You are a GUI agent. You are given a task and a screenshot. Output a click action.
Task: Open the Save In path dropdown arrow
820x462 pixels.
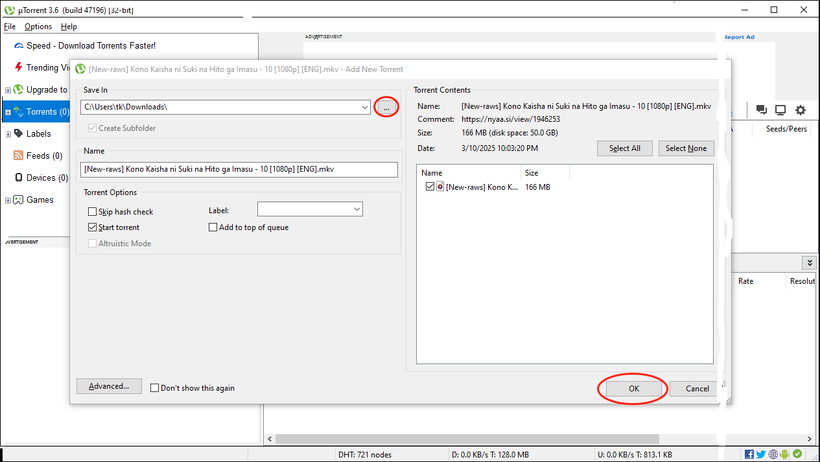point(364,107)
